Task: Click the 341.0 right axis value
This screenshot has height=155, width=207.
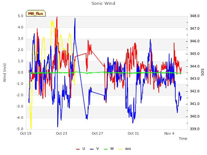Action: 195,104
